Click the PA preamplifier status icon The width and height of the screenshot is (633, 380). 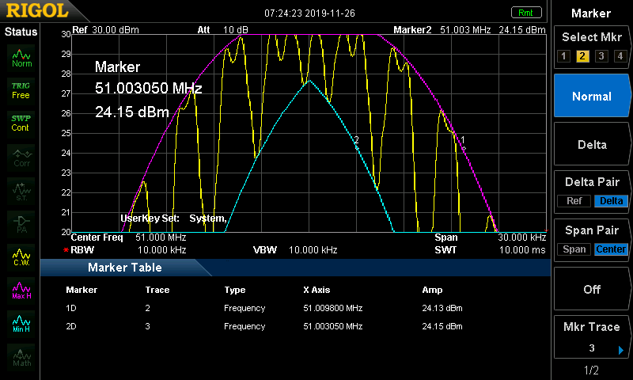21,222
